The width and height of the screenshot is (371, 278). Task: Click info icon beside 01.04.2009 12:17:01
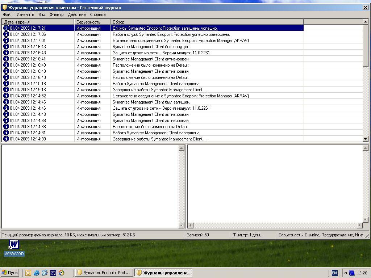(x=6, y=40)
